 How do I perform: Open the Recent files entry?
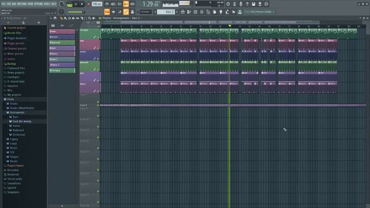[14, 33]
